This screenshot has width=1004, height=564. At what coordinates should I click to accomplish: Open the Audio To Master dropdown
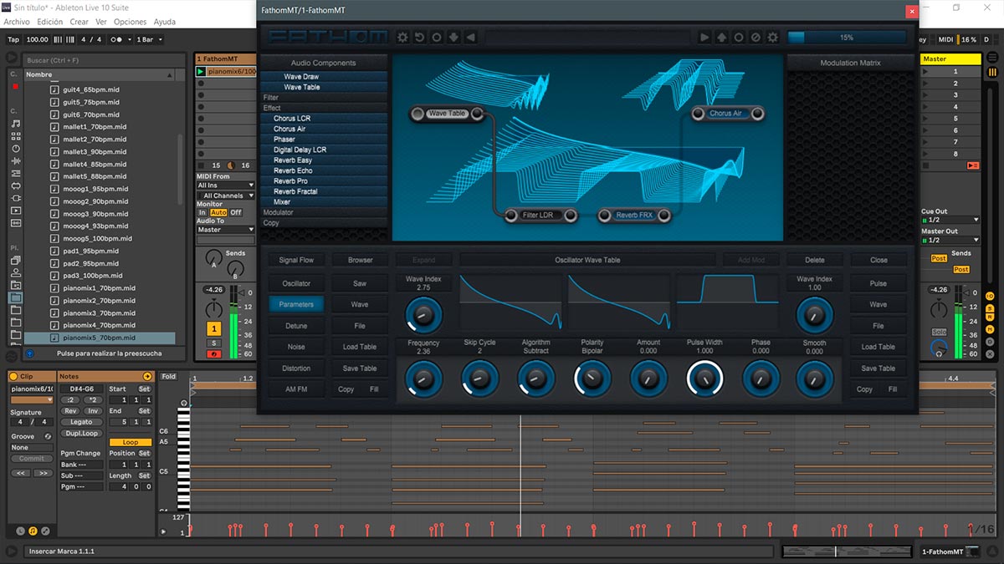click(x=226, y=229)
